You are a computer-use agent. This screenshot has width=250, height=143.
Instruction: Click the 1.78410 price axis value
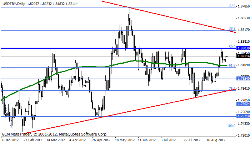(244, 89)
